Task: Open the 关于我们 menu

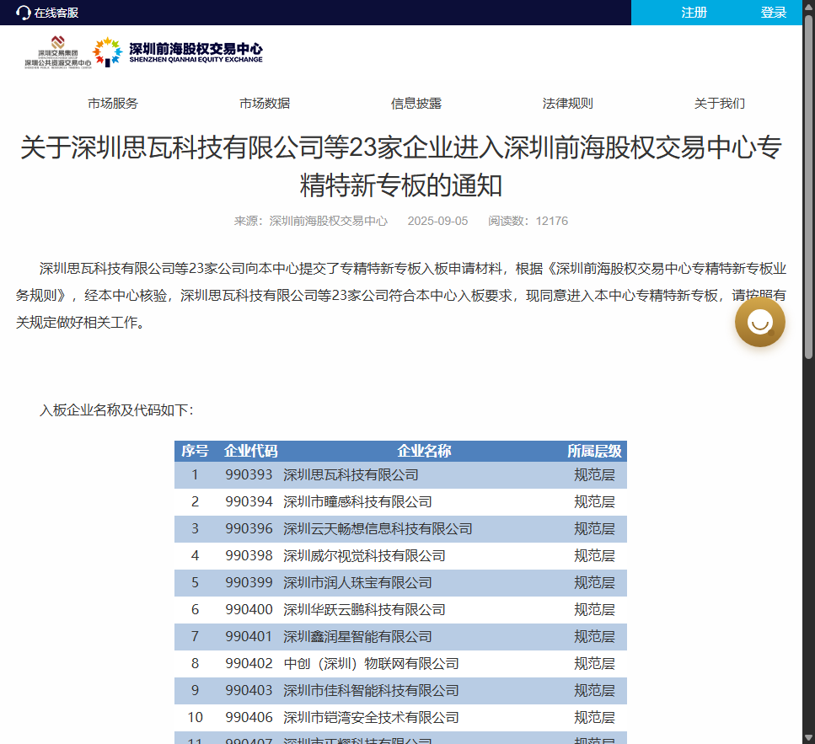Action: tap(720, 104)
